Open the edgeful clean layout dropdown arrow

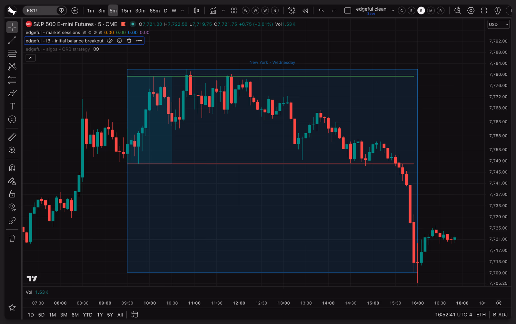pyautogui.click(x=392, y=11)
